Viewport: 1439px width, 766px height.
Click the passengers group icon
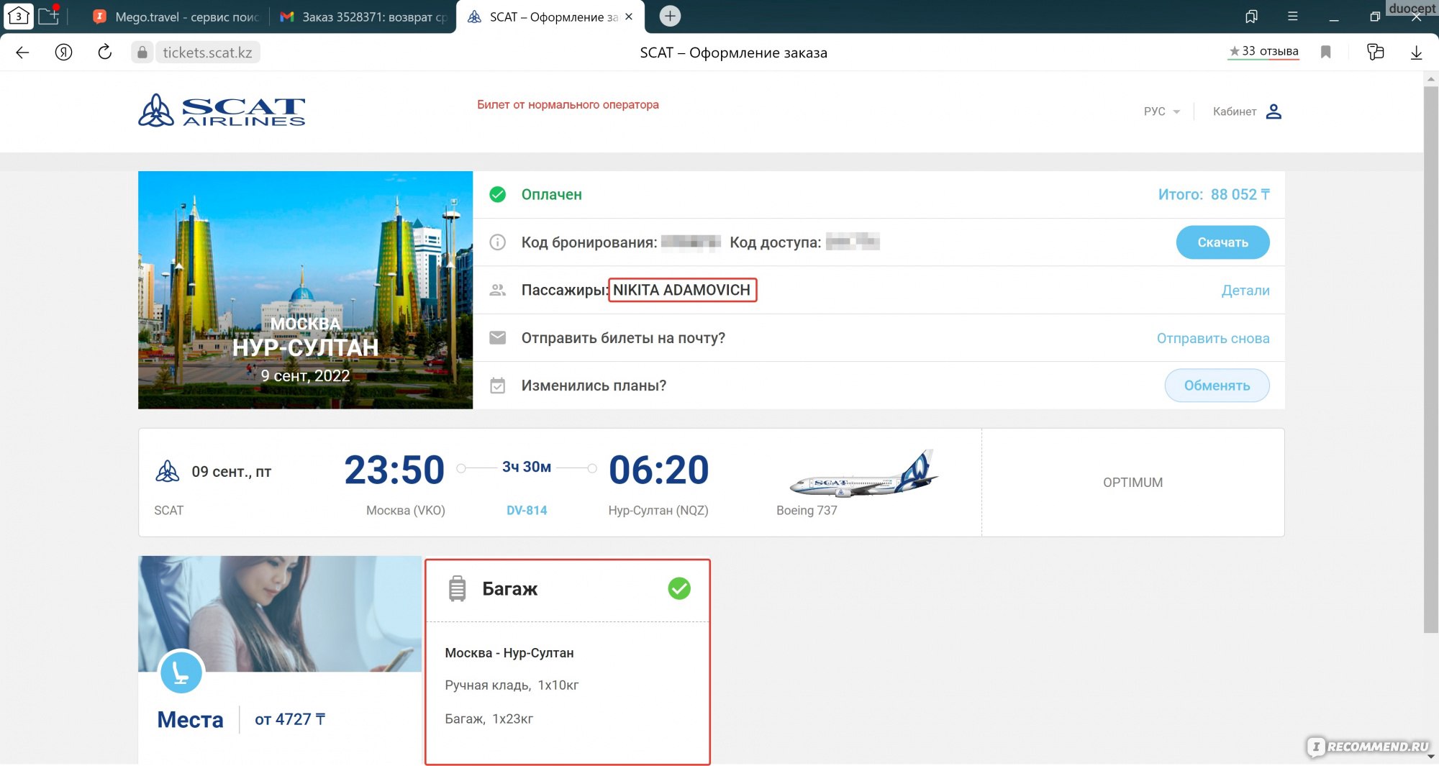click(497, 290)
